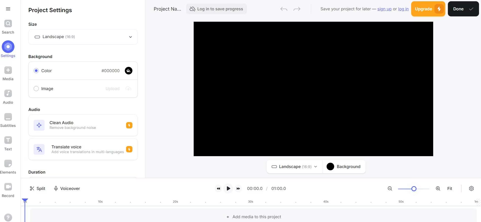Select the Image background radio button
This screenshot has height=222, width=481.
point(36,89)
